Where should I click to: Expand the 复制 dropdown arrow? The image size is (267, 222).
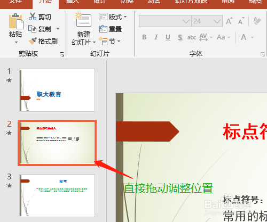pos(58,29)
